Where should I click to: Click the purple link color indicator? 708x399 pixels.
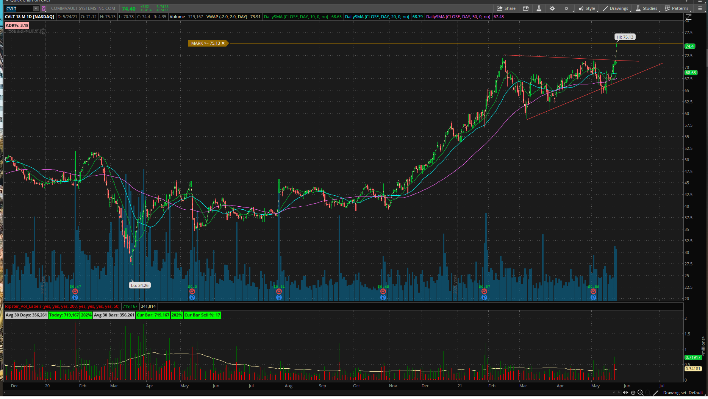point(43,8)
